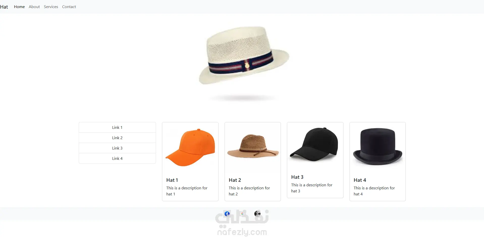Click the Hat 1 card title
This screenshot has height=237, width=484.
click(172, 180)
